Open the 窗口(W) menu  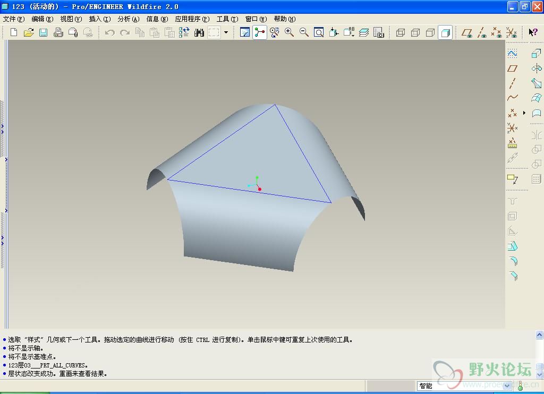pos(256,19)
